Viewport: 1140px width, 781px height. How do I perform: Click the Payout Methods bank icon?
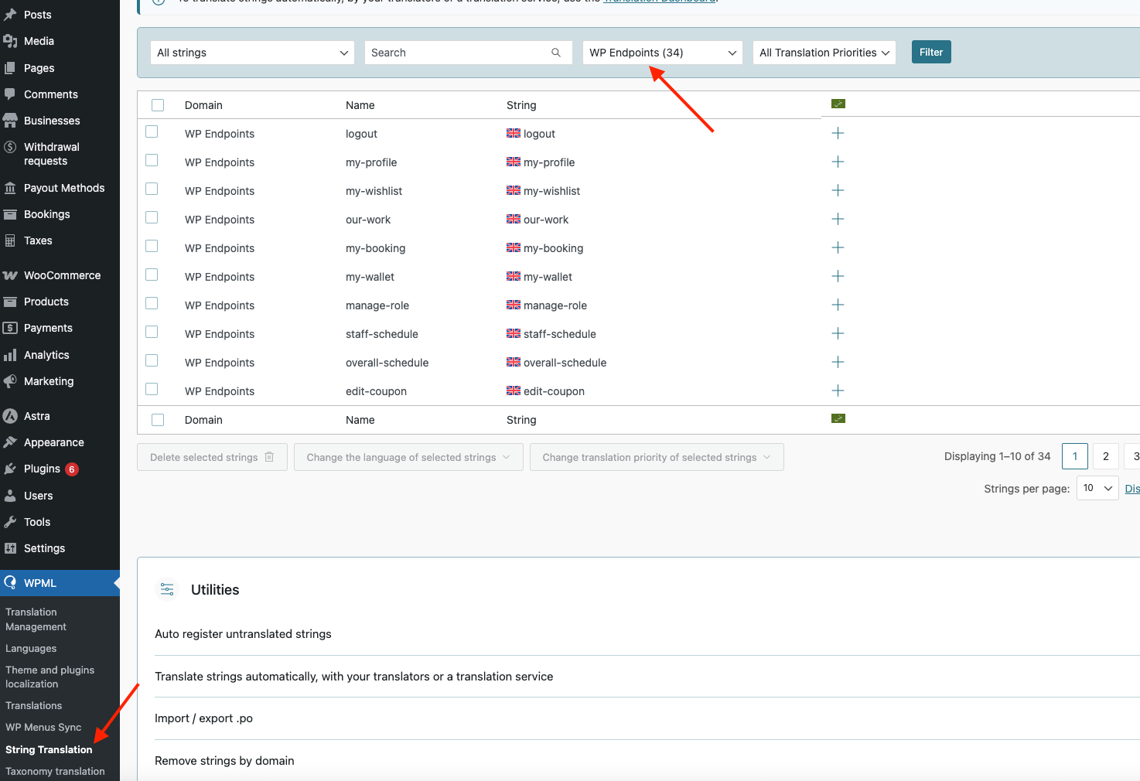[x=10, y=188]
